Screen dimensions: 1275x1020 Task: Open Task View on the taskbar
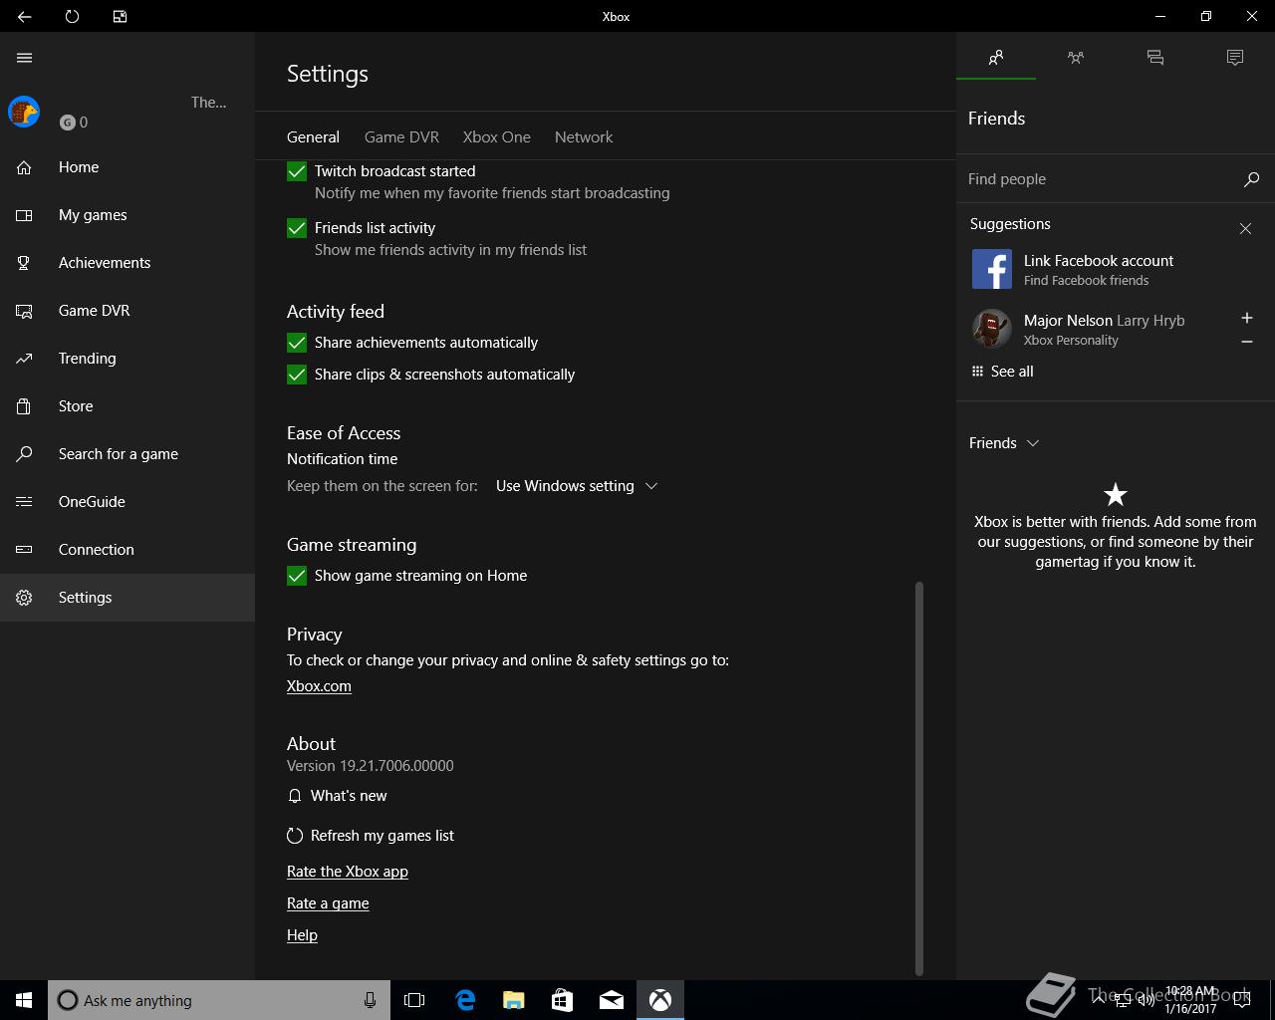point(414,1000)
